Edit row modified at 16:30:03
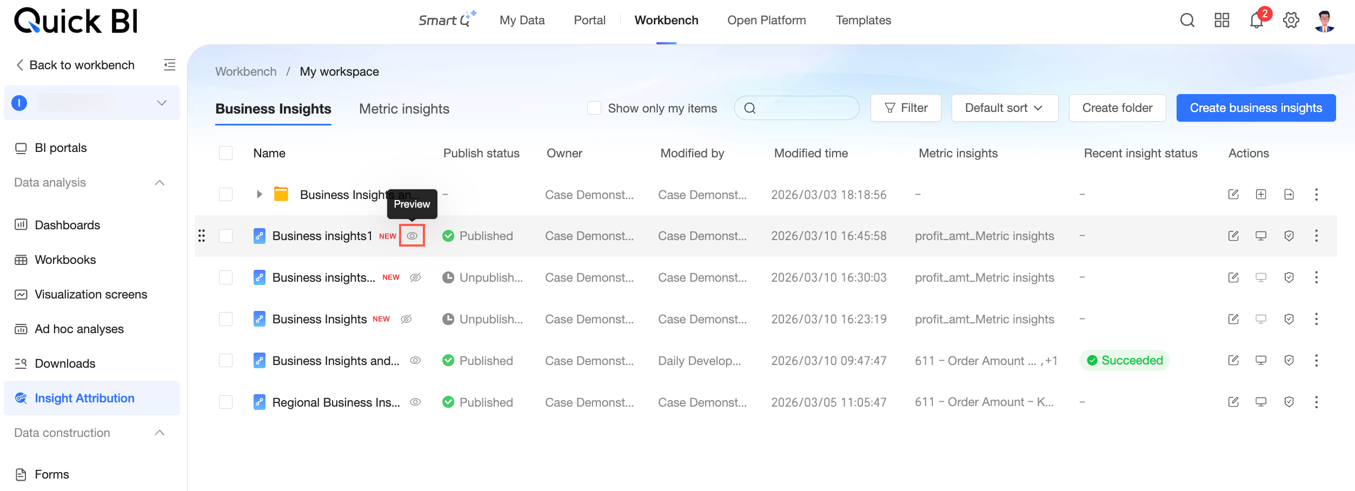 point(1233,277)
